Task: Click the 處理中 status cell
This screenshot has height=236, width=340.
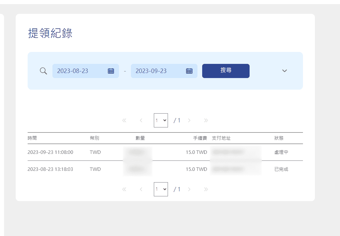Action: click(281, 152)
